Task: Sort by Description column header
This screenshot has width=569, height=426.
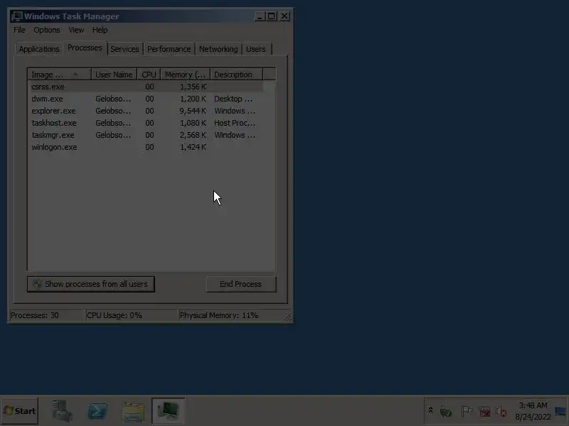Action: 236,75
